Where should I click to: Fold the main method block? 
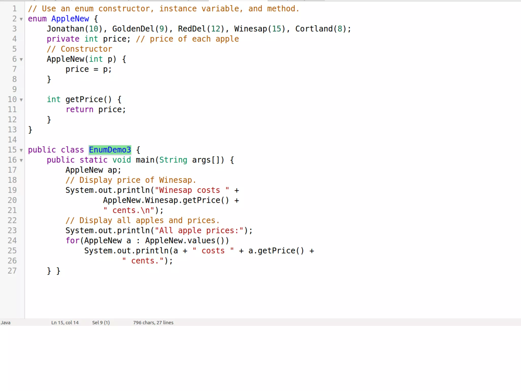tap(21, 160)
